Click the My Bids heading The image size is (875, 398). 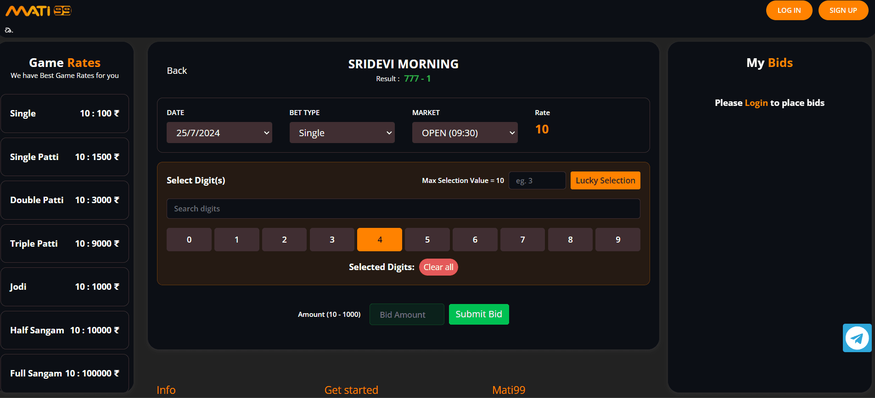tap(769, 62)
